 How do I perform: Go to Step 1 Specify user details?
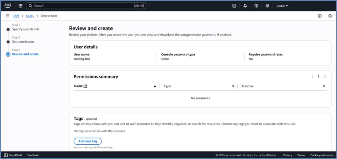[26, 29]
